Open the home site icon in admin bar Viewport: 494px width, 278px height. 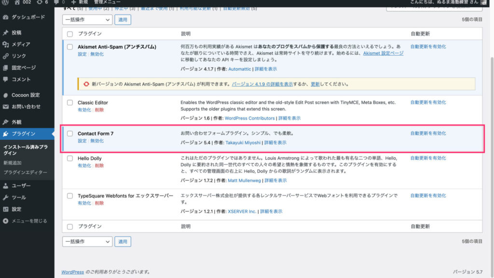coord(17,2)
